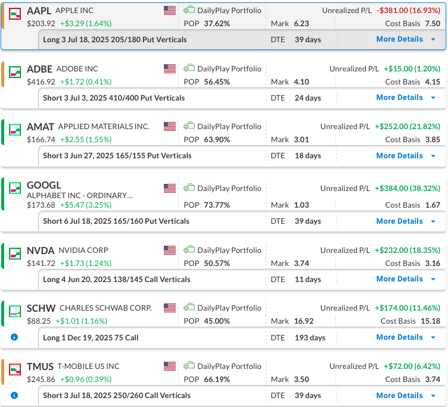Click the DailyPlay portfolio icon in GOOGL row
This screenshot has height=407, width=448.
189,188
